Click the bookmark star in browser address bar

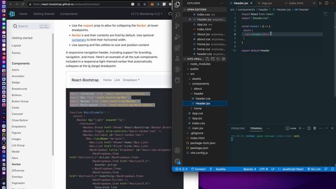[x=145, y=4]
